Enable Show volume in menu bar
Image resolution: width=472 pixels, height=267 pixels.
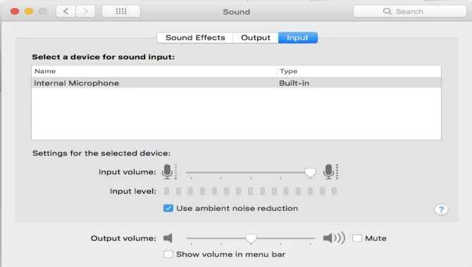point(168,254)
